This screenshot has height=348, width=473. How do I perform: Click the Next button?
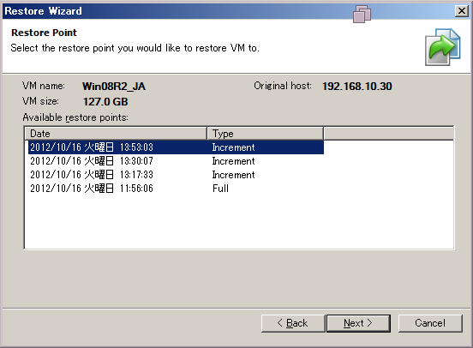(x=358, y=323)
